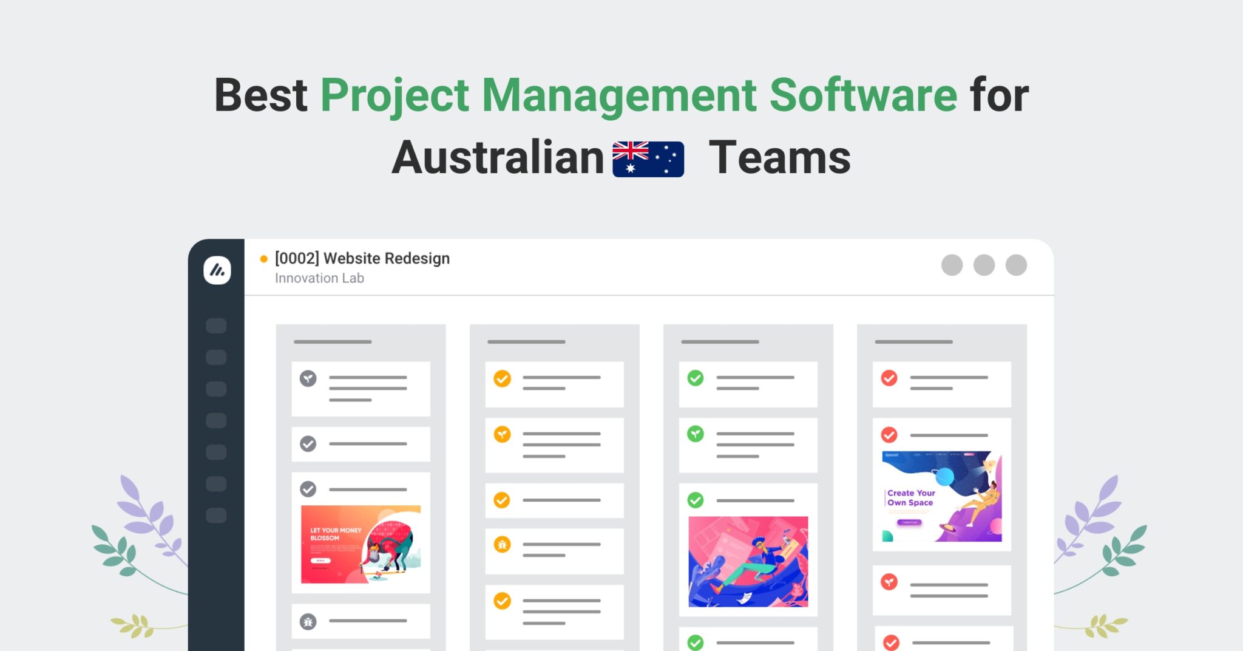
Task: Toggle the orange check on the top card of column two
Action: click(501, 380)
